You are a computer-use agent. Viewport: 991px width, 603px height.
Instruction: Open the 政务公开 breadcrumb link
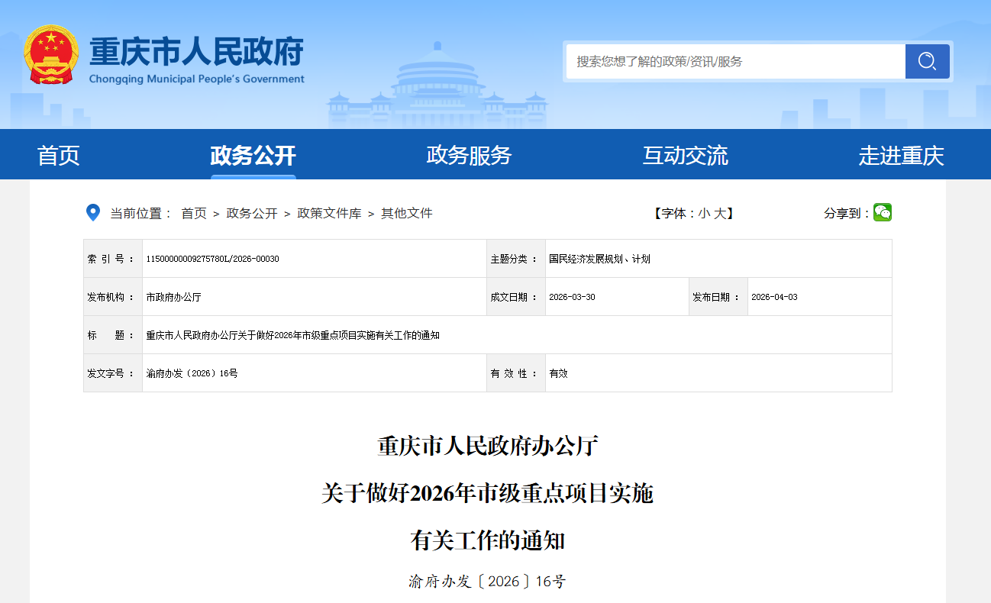pyautogui.click(x=252, y=214)
